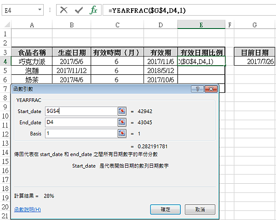
Task: Collapse dialog using Basis range selector icon
Action: click(x=122, y=134)
